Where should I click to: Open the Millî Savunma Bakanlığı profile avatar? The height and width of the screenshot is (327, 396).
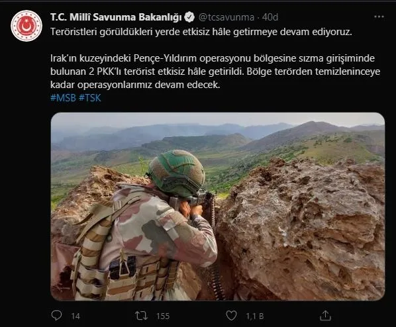(26, 26)
